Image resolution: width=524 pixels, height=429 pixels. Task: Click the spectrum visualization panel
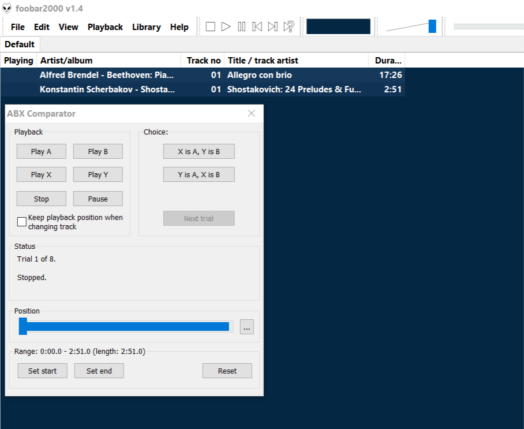[338, 27]
